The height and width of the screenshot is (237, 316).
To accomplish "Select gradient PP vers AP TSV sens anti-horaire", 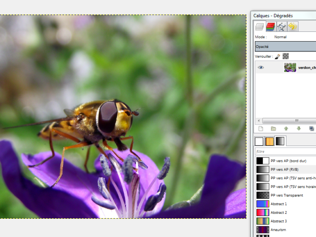I will click(x=286, y=178).
